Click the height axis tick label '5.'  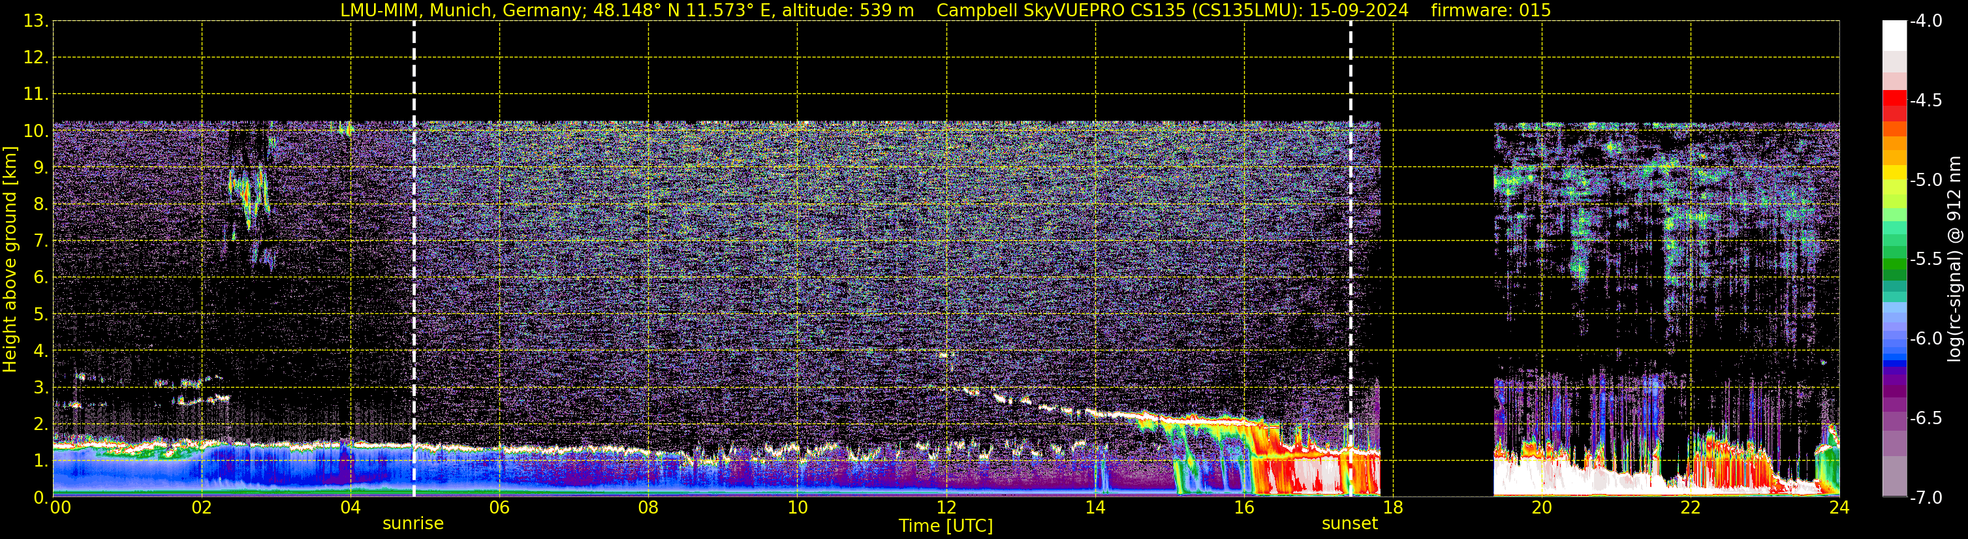coord(40,315)
